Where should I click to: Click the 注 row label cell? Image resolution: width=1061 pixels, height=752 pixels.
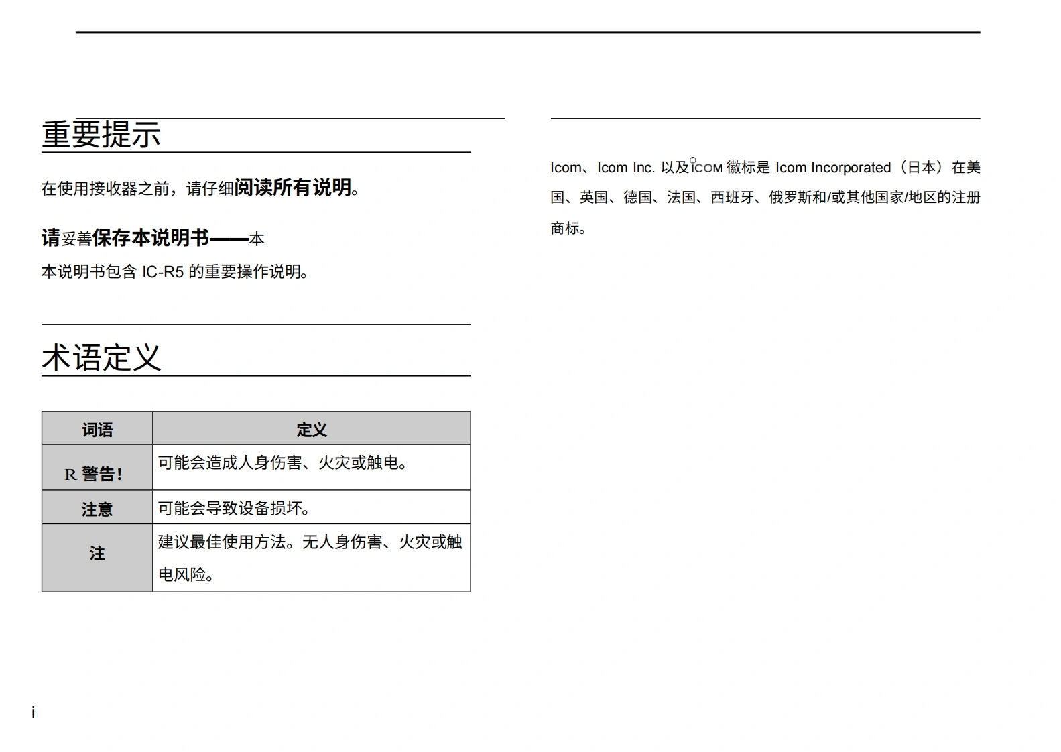tap(97, 554)
